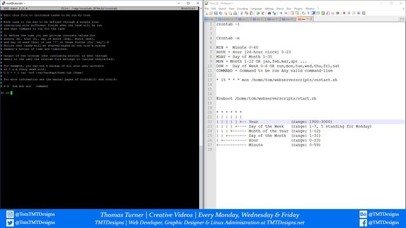
Task: Click the terminal window vertical scrollbar
Action: pos(201,108)
